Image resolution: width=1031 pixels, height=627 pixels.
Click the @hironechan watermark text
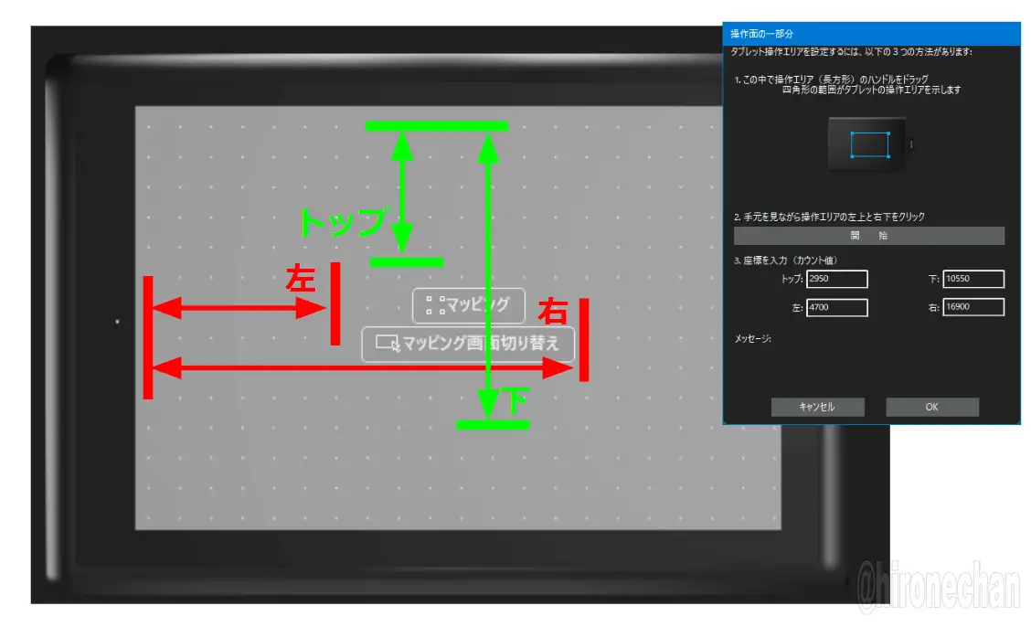click(x=939, y=587)
